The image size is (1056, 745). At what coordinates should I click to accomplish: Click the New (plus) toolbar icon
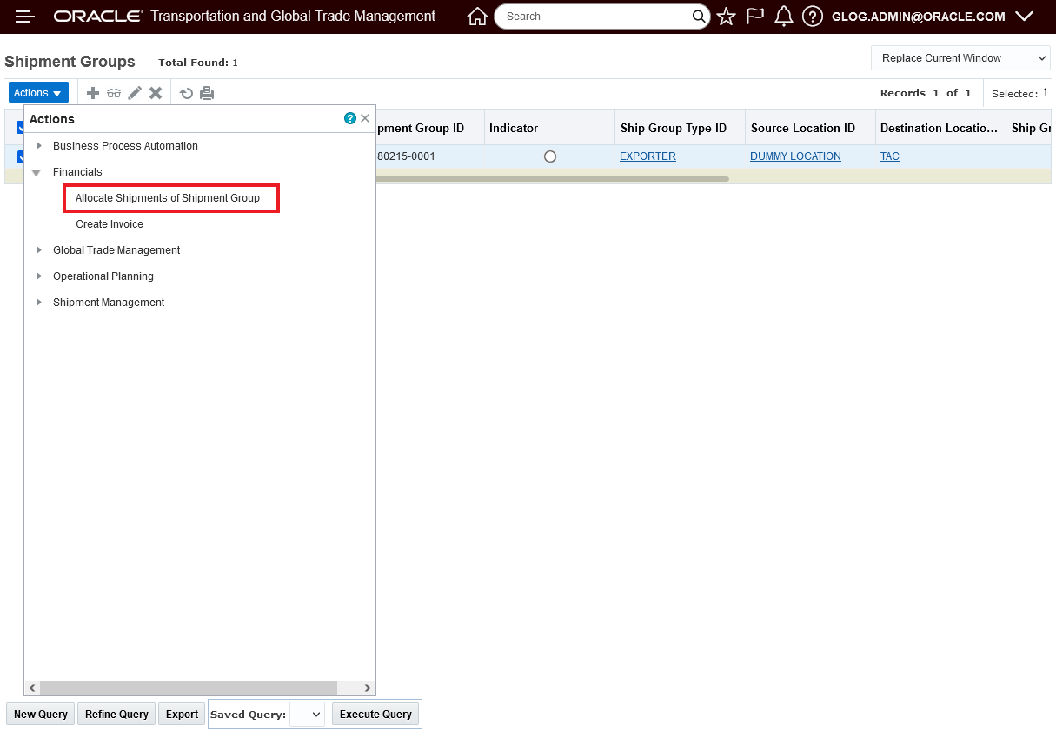[93, 93]
